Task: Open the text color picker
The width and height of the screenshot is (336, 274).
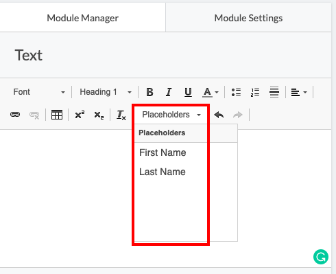Action: pos(211,92)
